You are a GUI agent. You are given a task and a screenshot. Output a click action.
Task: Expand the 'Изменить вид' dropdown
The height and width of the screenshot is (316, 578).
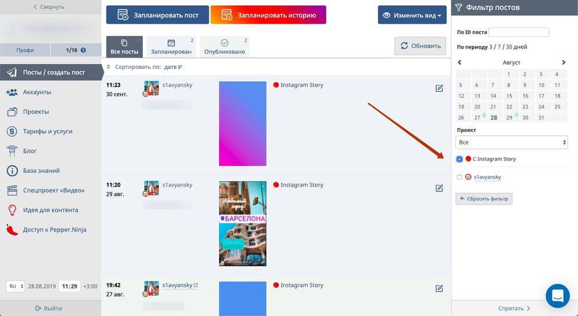point(412,15)
